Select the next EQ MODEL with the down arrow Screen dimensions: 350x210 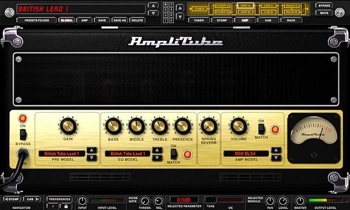click(157, 158)
